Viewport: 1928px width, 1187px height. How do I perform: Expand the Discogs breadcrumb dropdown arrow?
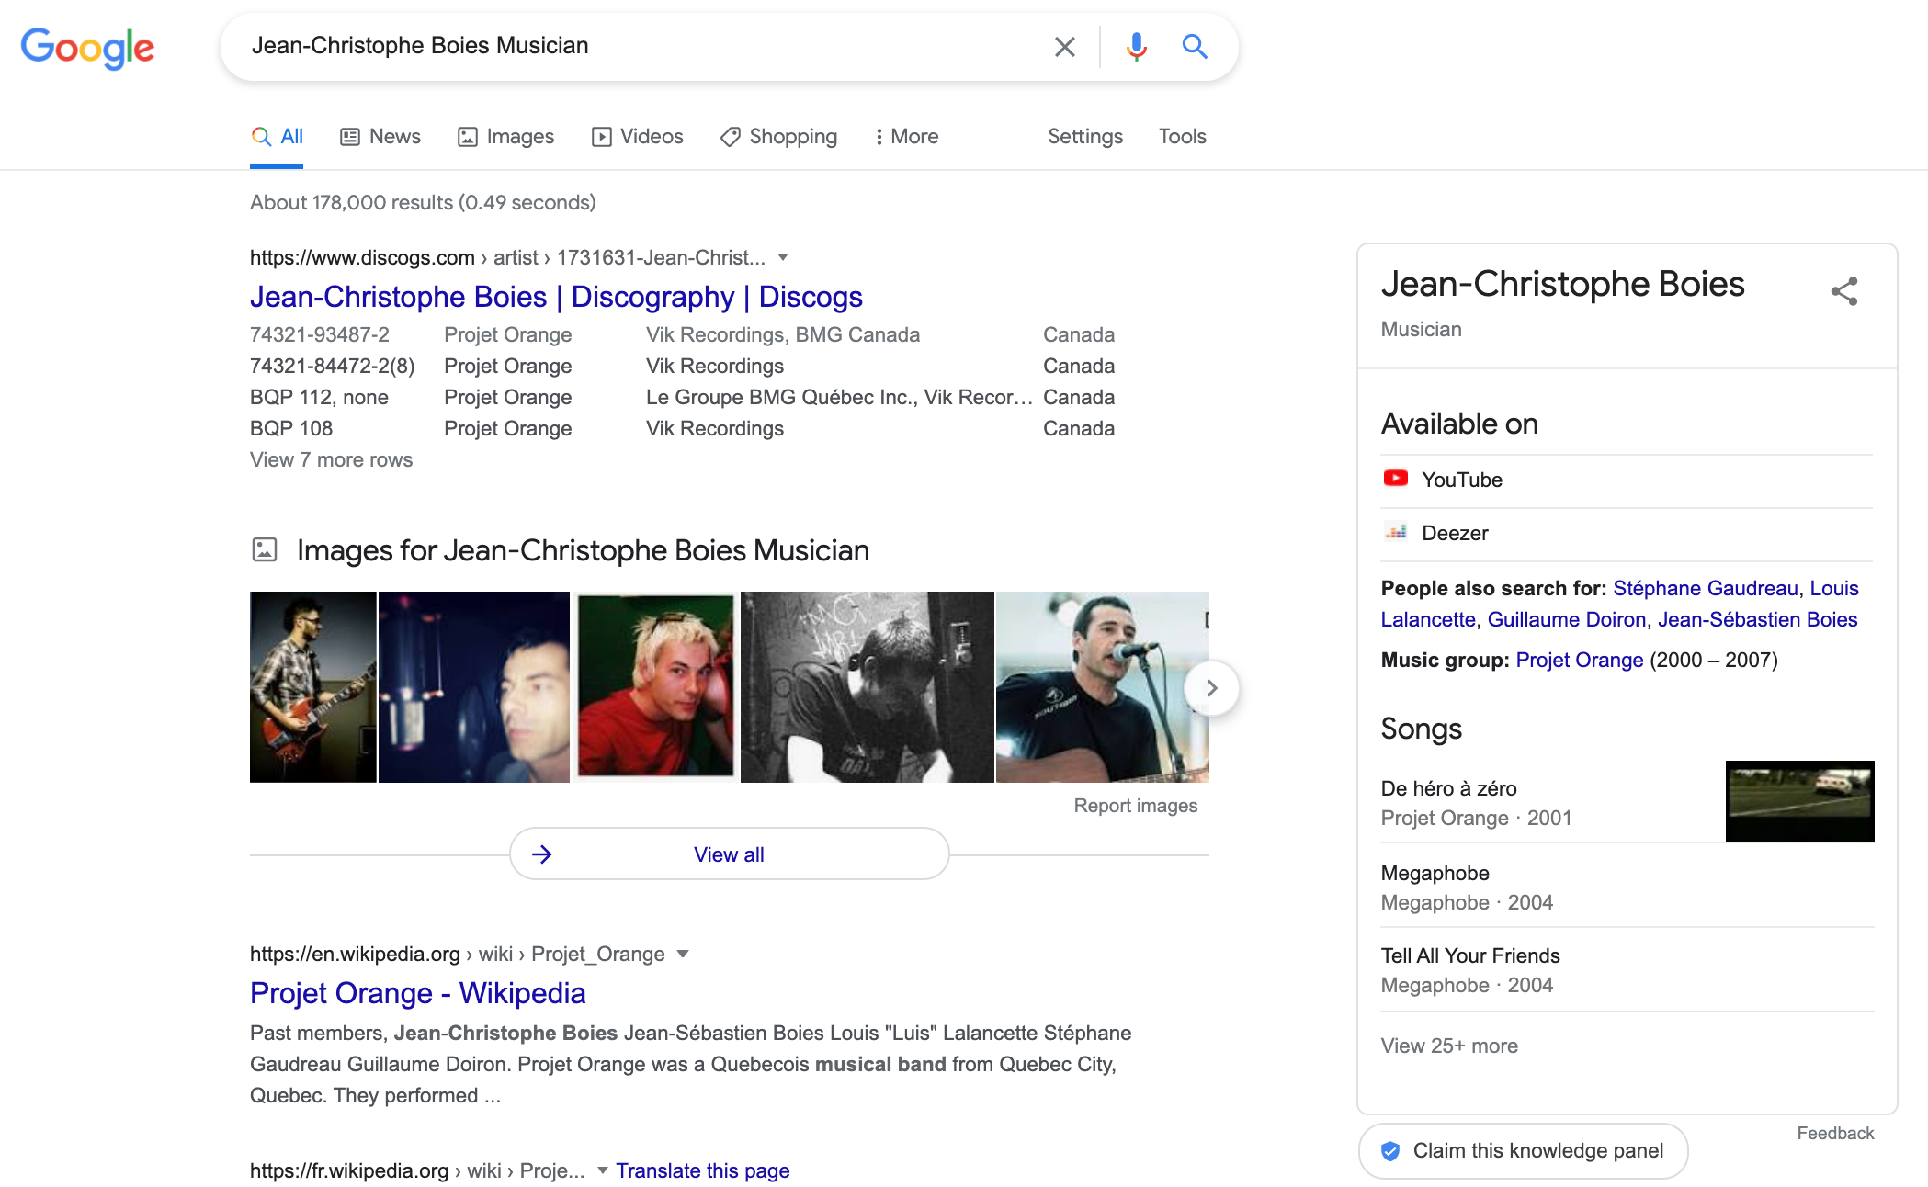click(783, 257)
